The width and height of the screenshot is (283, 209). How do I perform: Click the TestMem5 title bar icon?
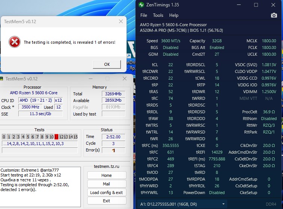click(x=1, y=79)
